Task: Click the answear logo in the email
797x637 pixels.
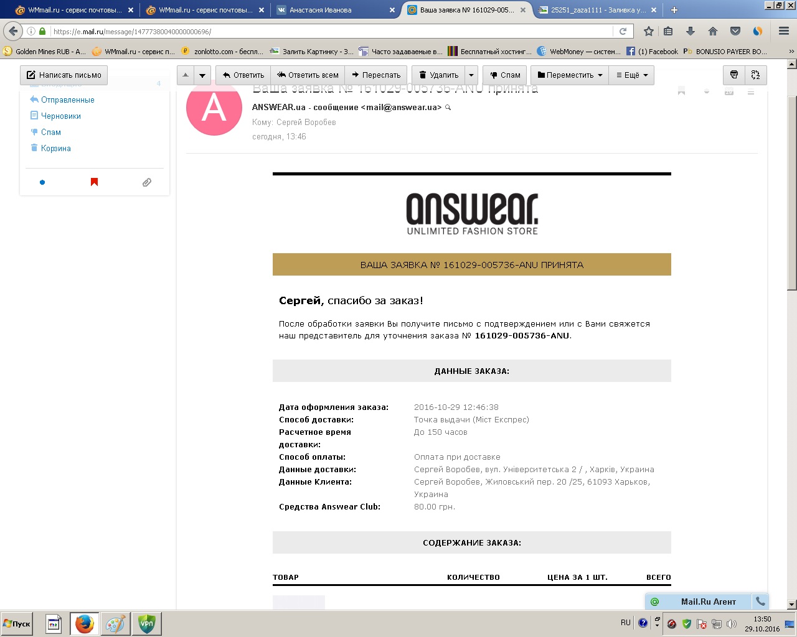Action: click(x=472, y=214)
